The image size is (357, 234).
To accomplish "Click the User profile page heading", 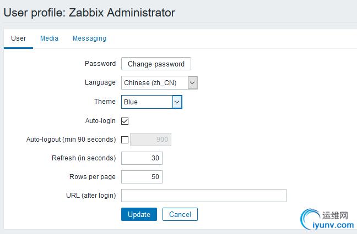I will point(89,13).
